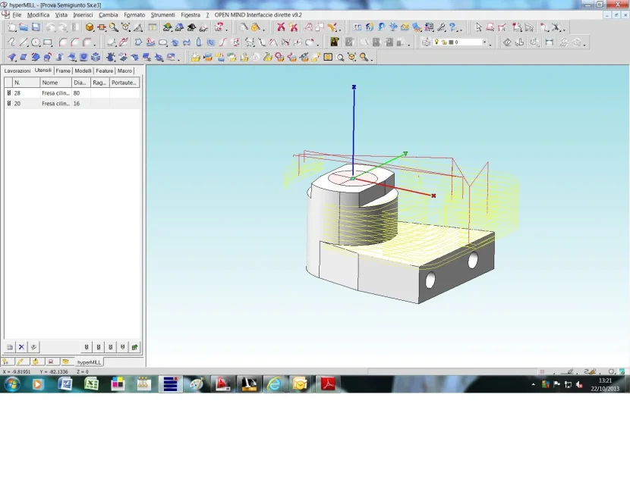Click the rectangle drawing tool icon
The image size is (630, 485).
[48, 42]
